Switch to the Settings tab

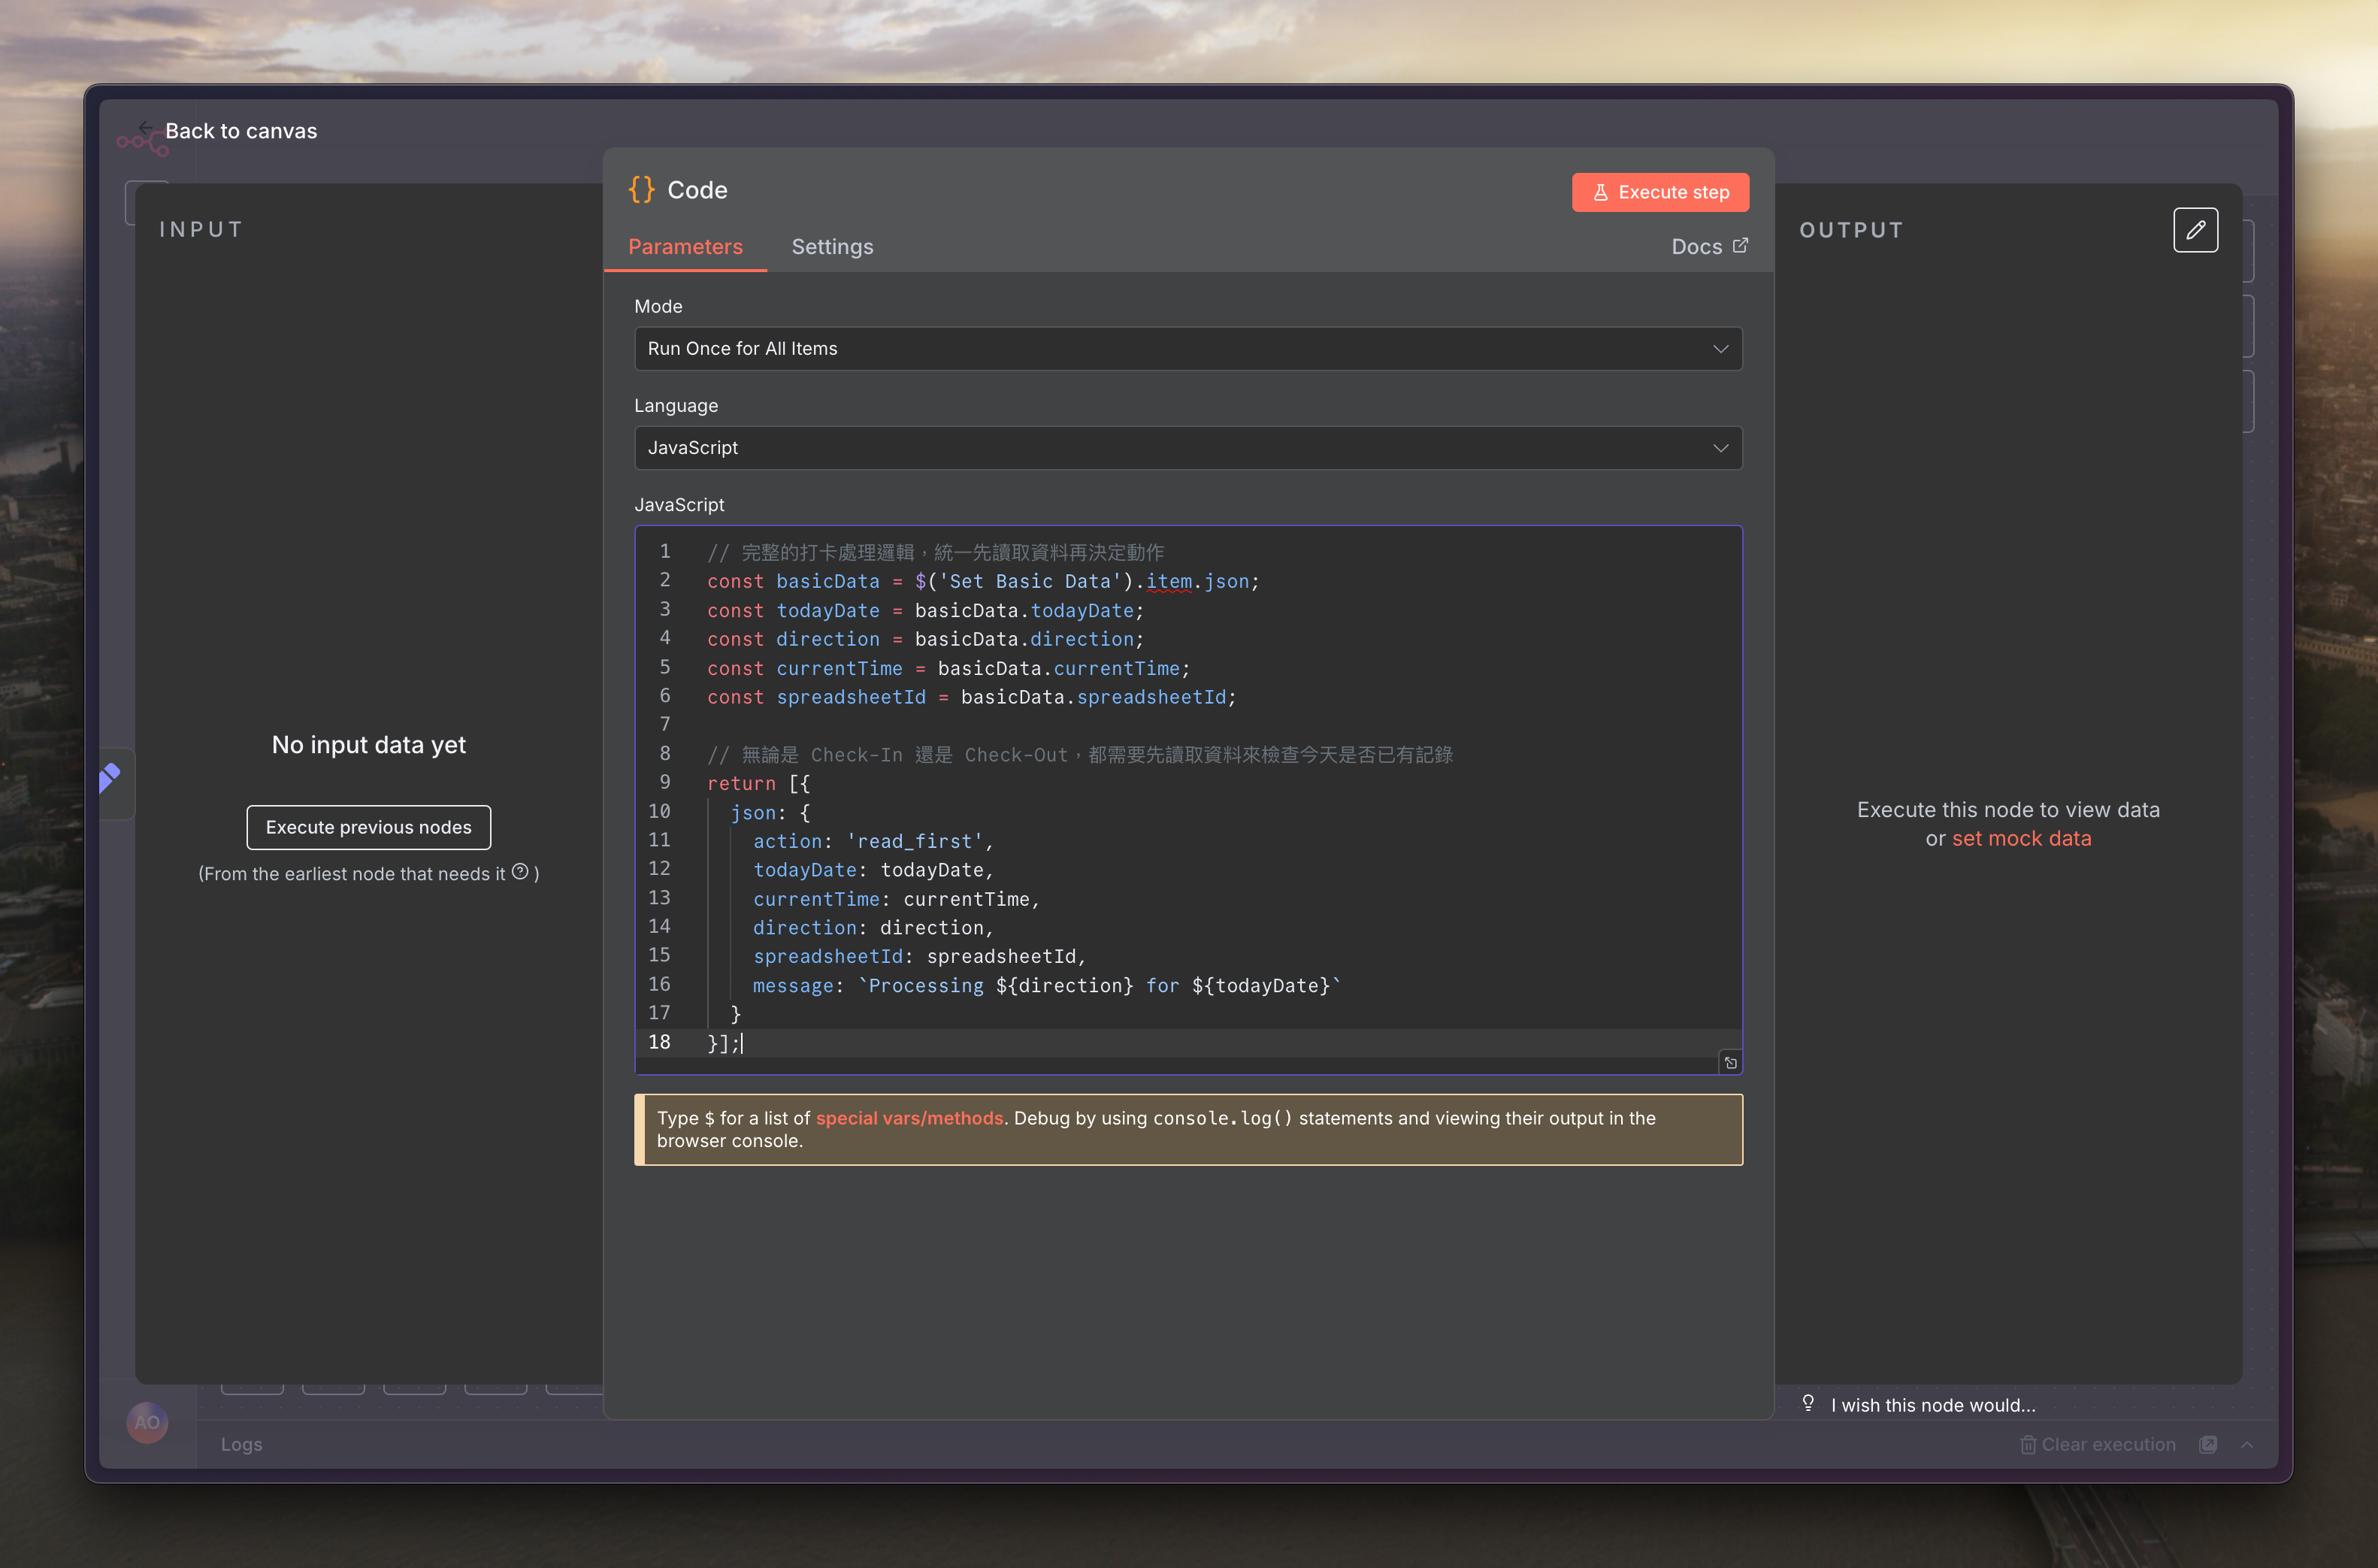click(832, 247)
